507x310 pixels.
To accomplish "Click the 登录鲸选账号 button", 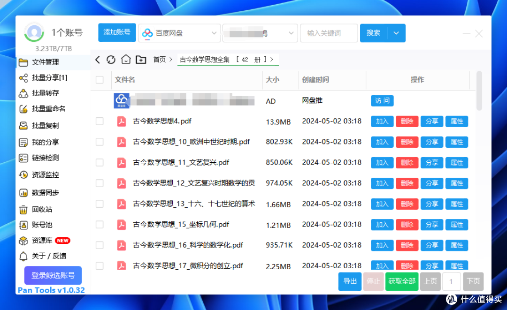I will tap(53, 275).
